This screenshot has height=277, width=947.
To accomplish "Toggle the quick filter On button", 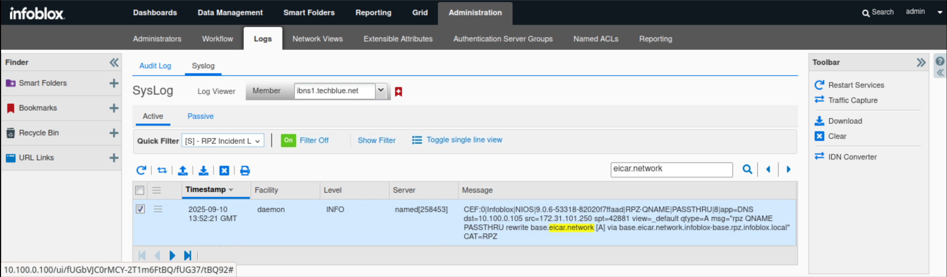I will (x=288, y=140).
